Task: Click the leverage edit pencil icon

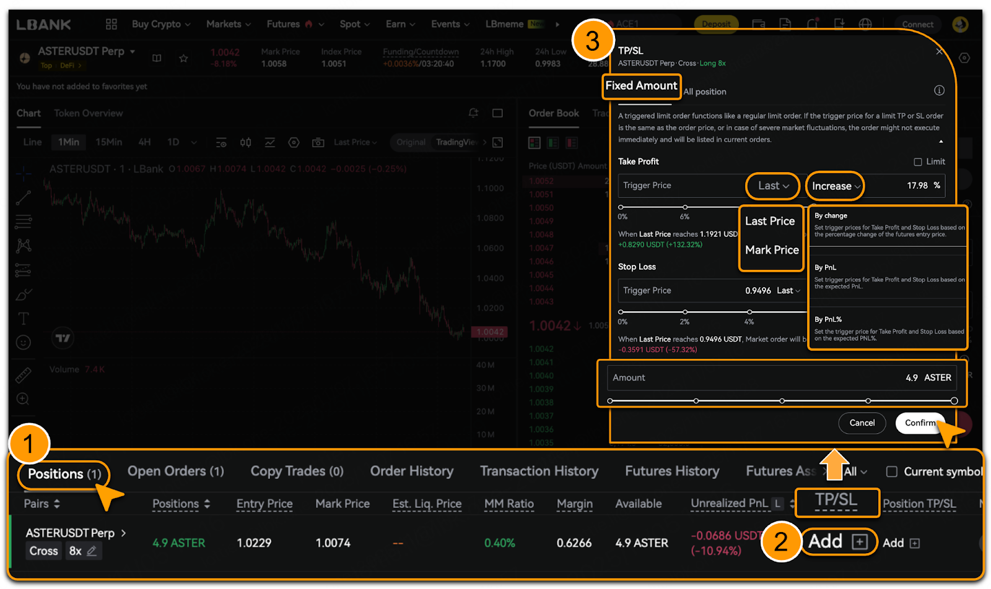Action: tap(92, 551)
